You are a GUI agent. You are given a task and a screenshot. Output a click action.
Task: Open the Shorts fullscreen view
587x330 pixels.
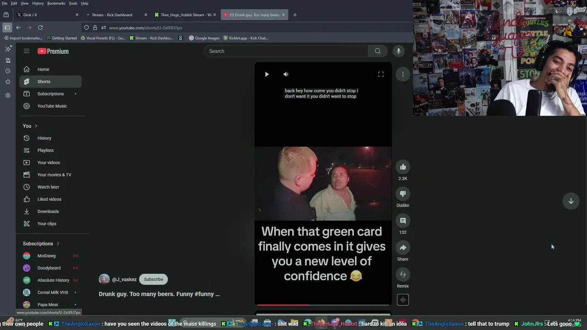[x=381, y=74]
